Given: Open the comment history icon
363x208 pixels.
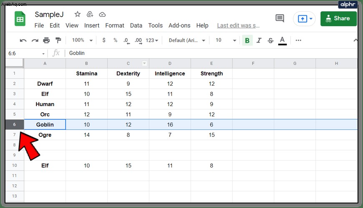Looking at the screenshot, I should click(280, 18).
